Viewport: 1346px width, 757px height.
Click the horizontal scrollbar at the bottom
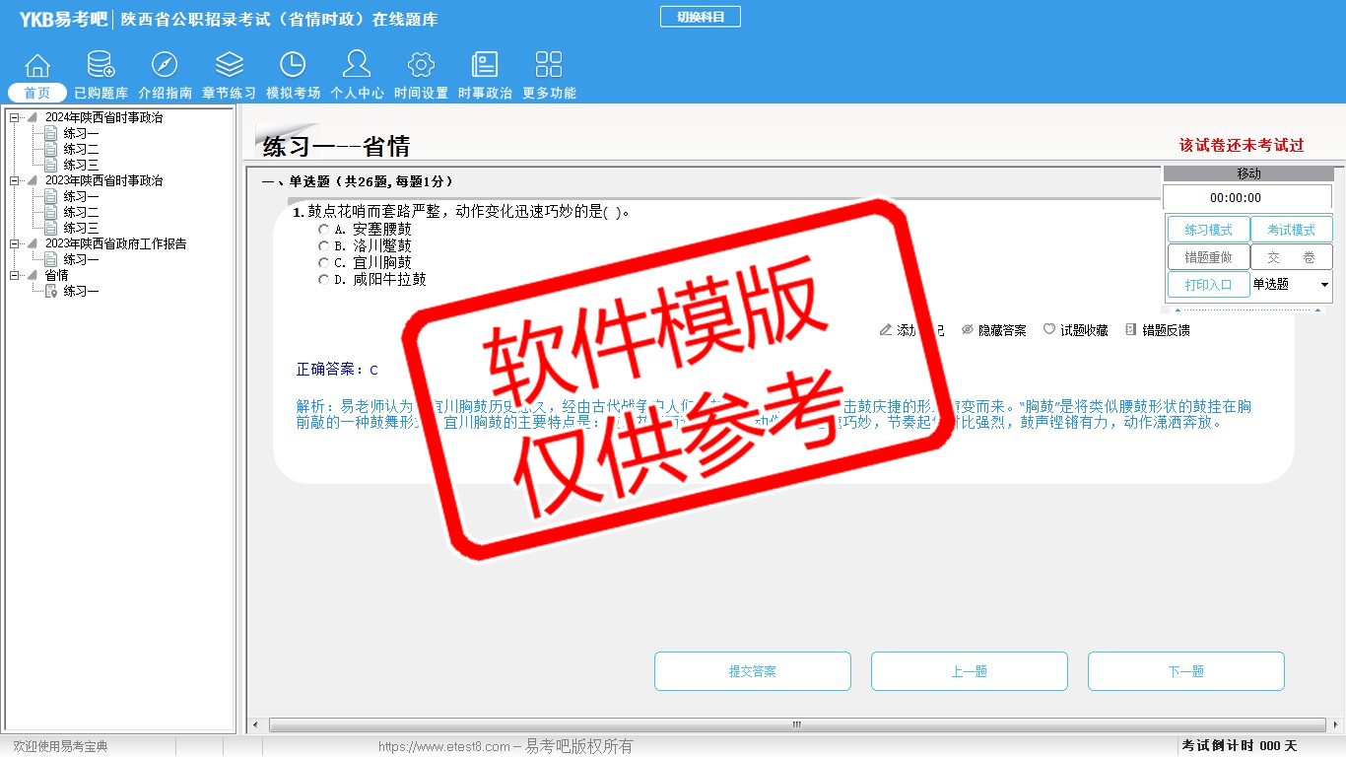click(796, 725)
